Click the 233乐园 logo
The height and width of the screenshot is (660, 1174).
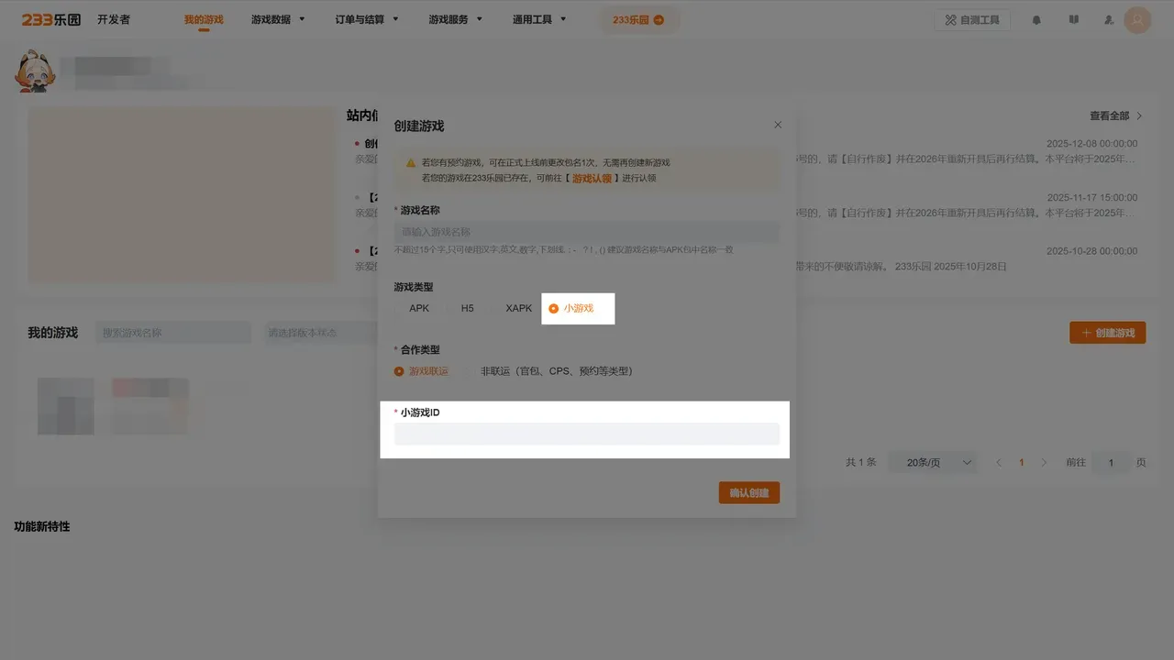pos(51,19)
